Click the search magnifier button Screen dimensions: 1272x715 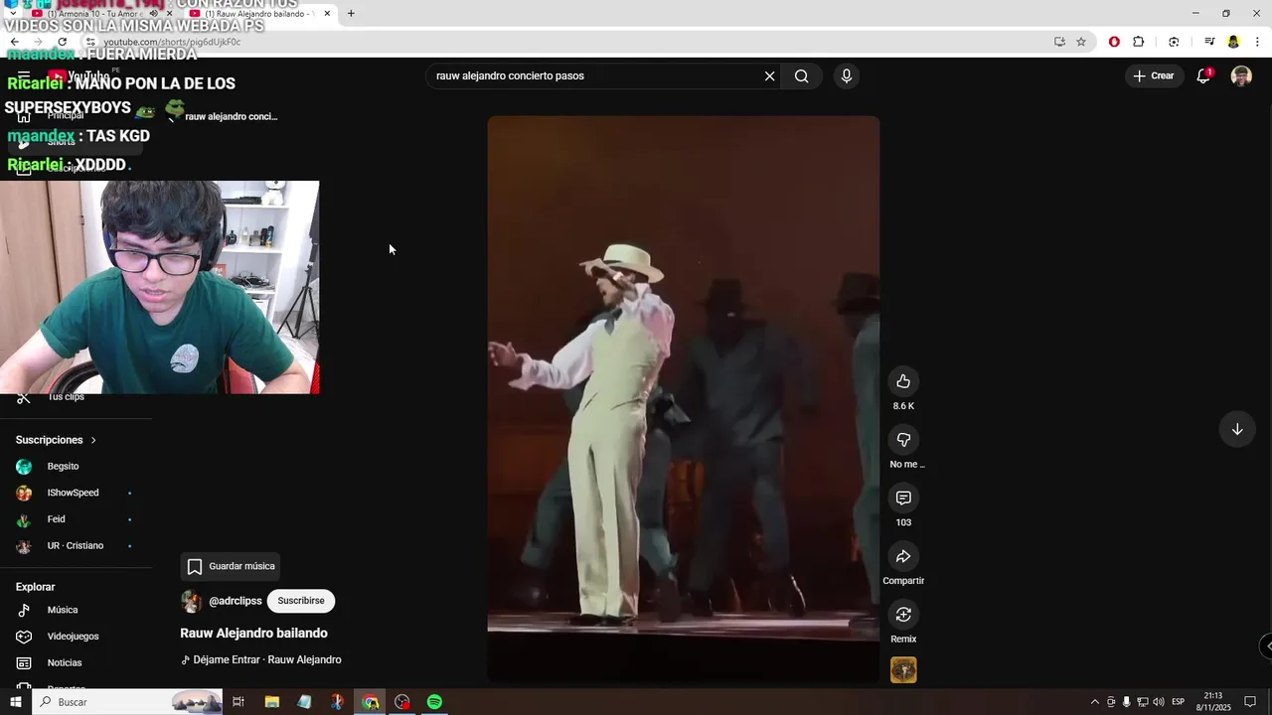click(x=802, y=76)
